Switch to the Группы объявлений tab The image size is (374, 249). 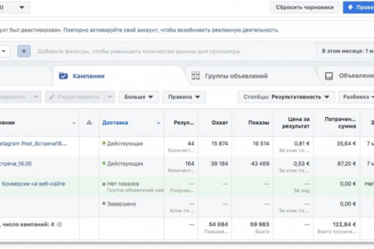[236, 76]
